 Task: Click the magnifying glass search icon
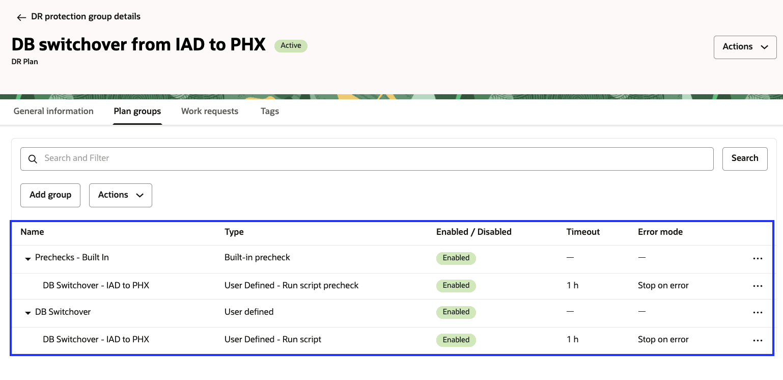coord(33,158)
